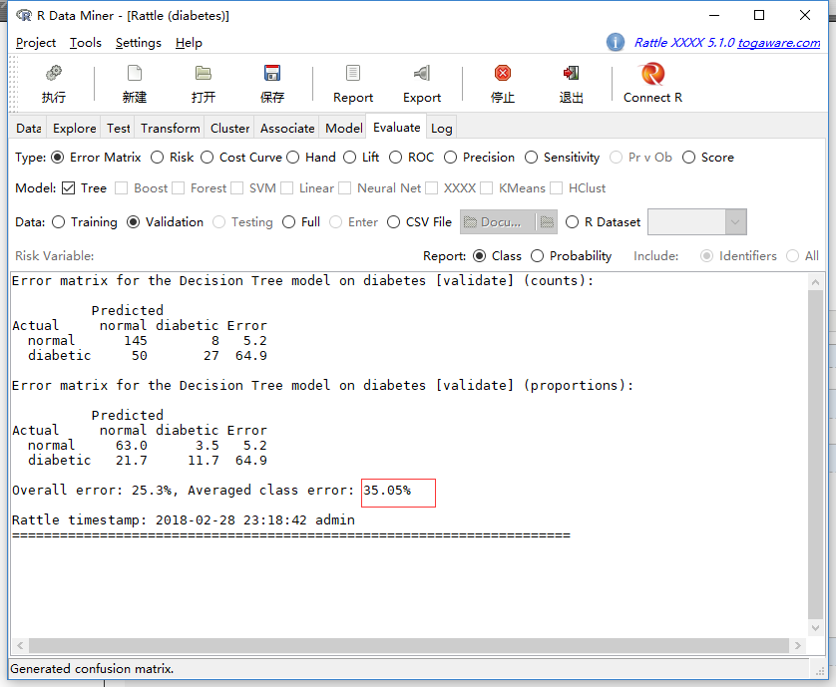This screenshot has height=687, width=836.
Task: Click the Evaluate tab
Action: point(396,128)
